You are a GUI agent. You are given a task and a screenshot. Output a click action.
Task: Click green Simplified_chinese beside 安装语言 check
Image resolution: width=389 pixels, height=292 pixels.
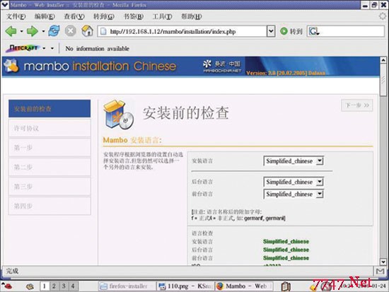pyautogui.click(x=286, y=241)
